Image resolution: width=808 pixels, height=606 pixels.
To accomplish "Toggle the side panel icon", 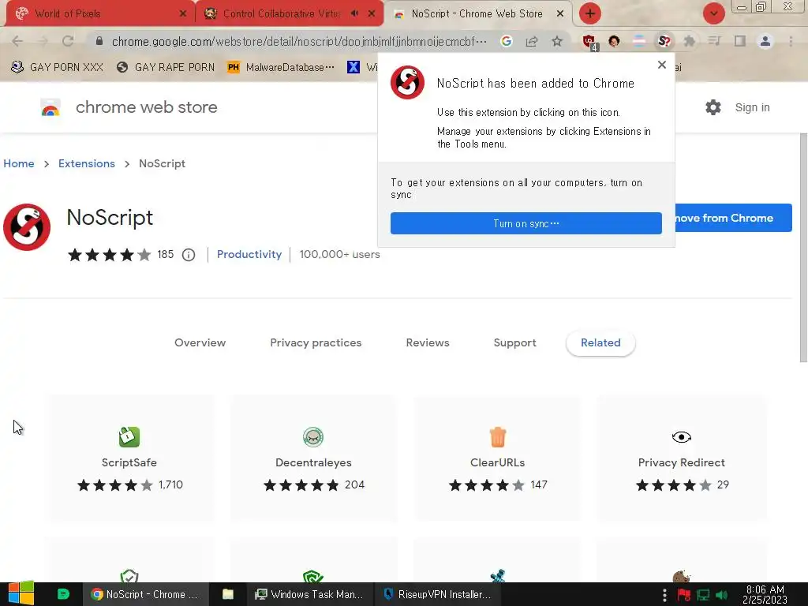I will [740, 41].
